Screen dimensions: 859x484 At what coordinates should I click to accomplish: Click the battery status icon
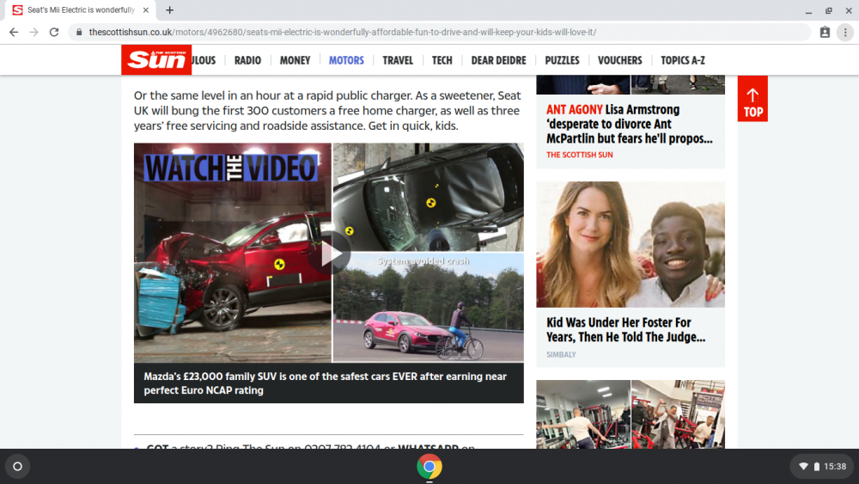(x=816, y=467)
